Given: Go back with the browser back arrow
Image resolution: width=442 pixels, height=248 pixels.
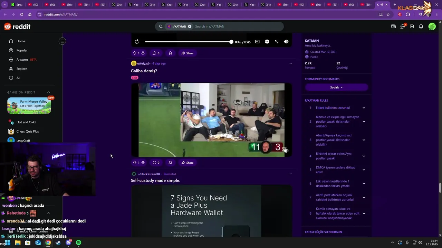Looking at the screenshot, I should click(5, 14).
